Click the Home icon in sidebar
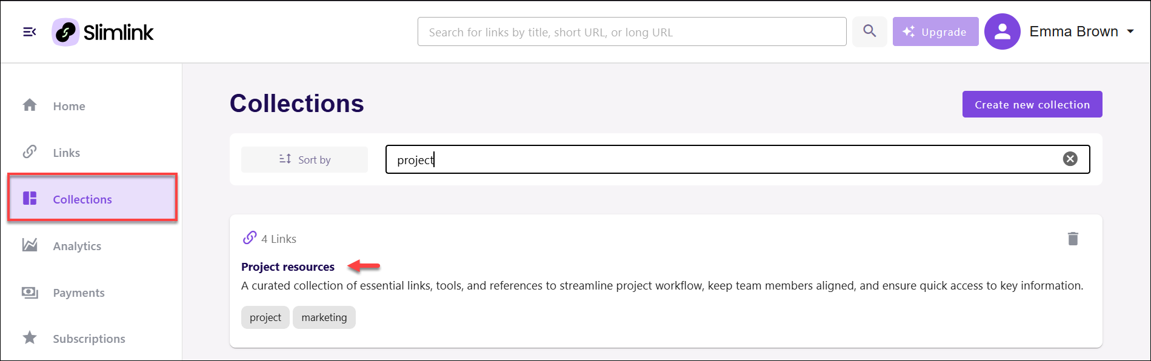 30,105
